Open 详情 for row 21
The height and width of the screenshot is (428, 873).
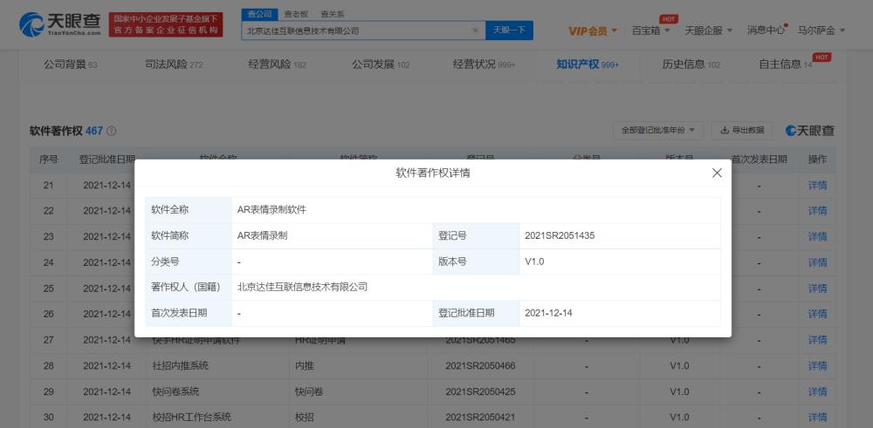[817, 185]
